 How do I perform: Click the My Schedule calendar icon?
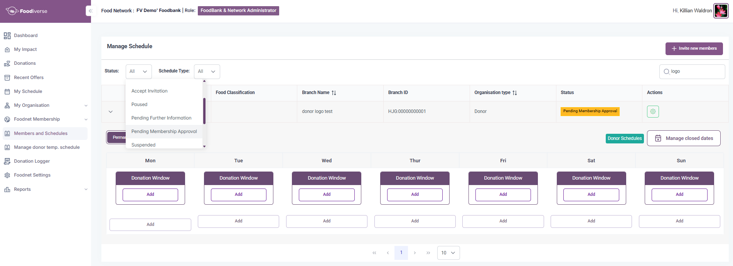(7, 91)
